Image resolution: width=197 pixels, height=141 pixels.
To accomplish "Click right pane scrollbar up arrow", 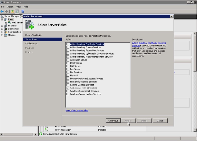I will tap(195, 34).
